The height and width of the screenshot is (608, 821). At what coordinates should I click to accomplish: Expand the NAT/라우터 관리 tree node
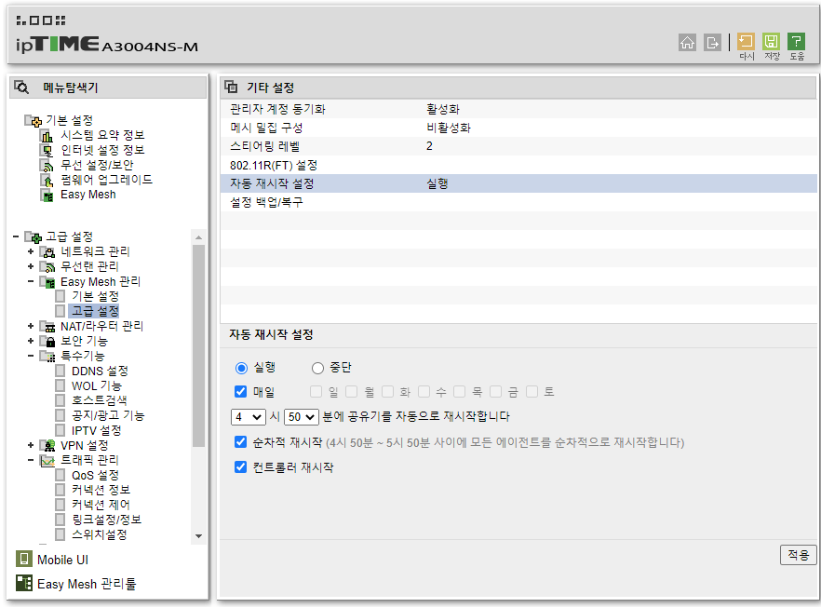point(31,326)
